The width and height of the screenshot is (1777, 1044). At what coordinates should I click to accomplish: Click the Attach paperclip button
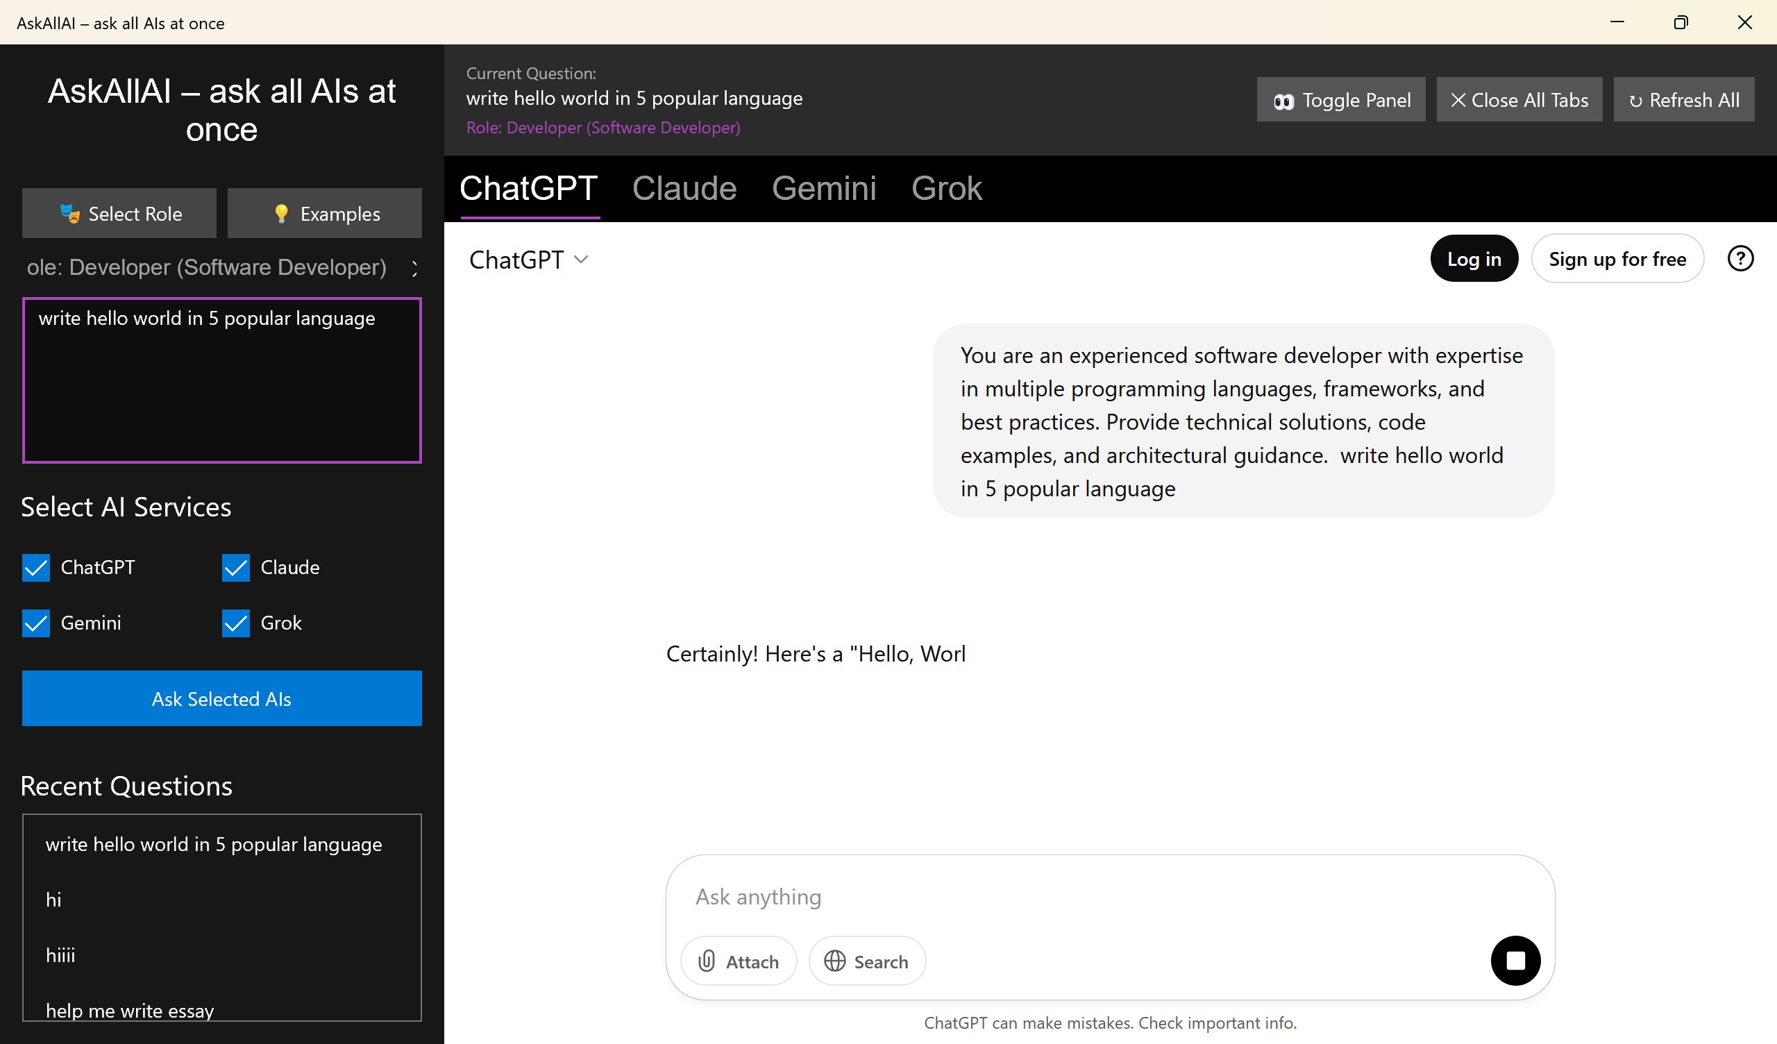[x=738, y=961]
